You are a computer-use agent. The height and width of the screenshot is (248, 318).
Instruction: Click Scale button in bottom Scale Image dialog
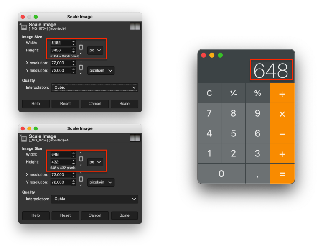click(x=125, y=215)
